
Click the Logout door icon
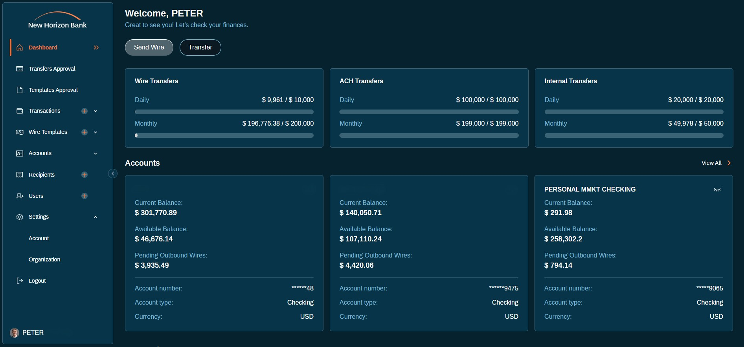pyautogui.click(x=20, y=281)
